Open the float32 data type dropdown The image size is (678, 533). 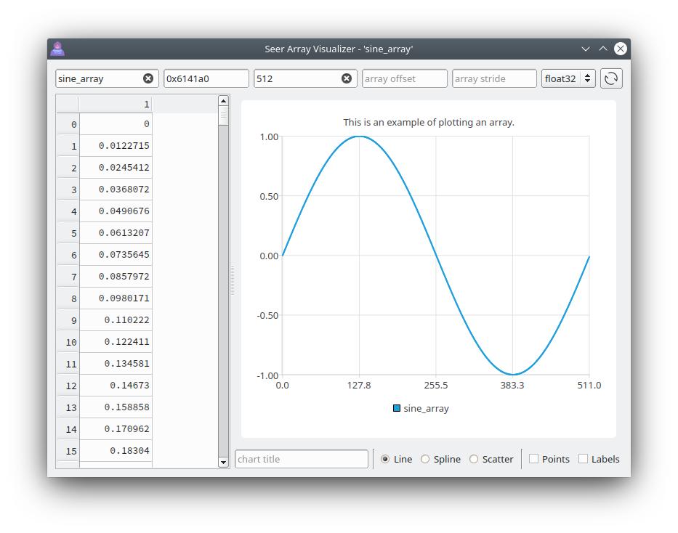tap(568, 78)
